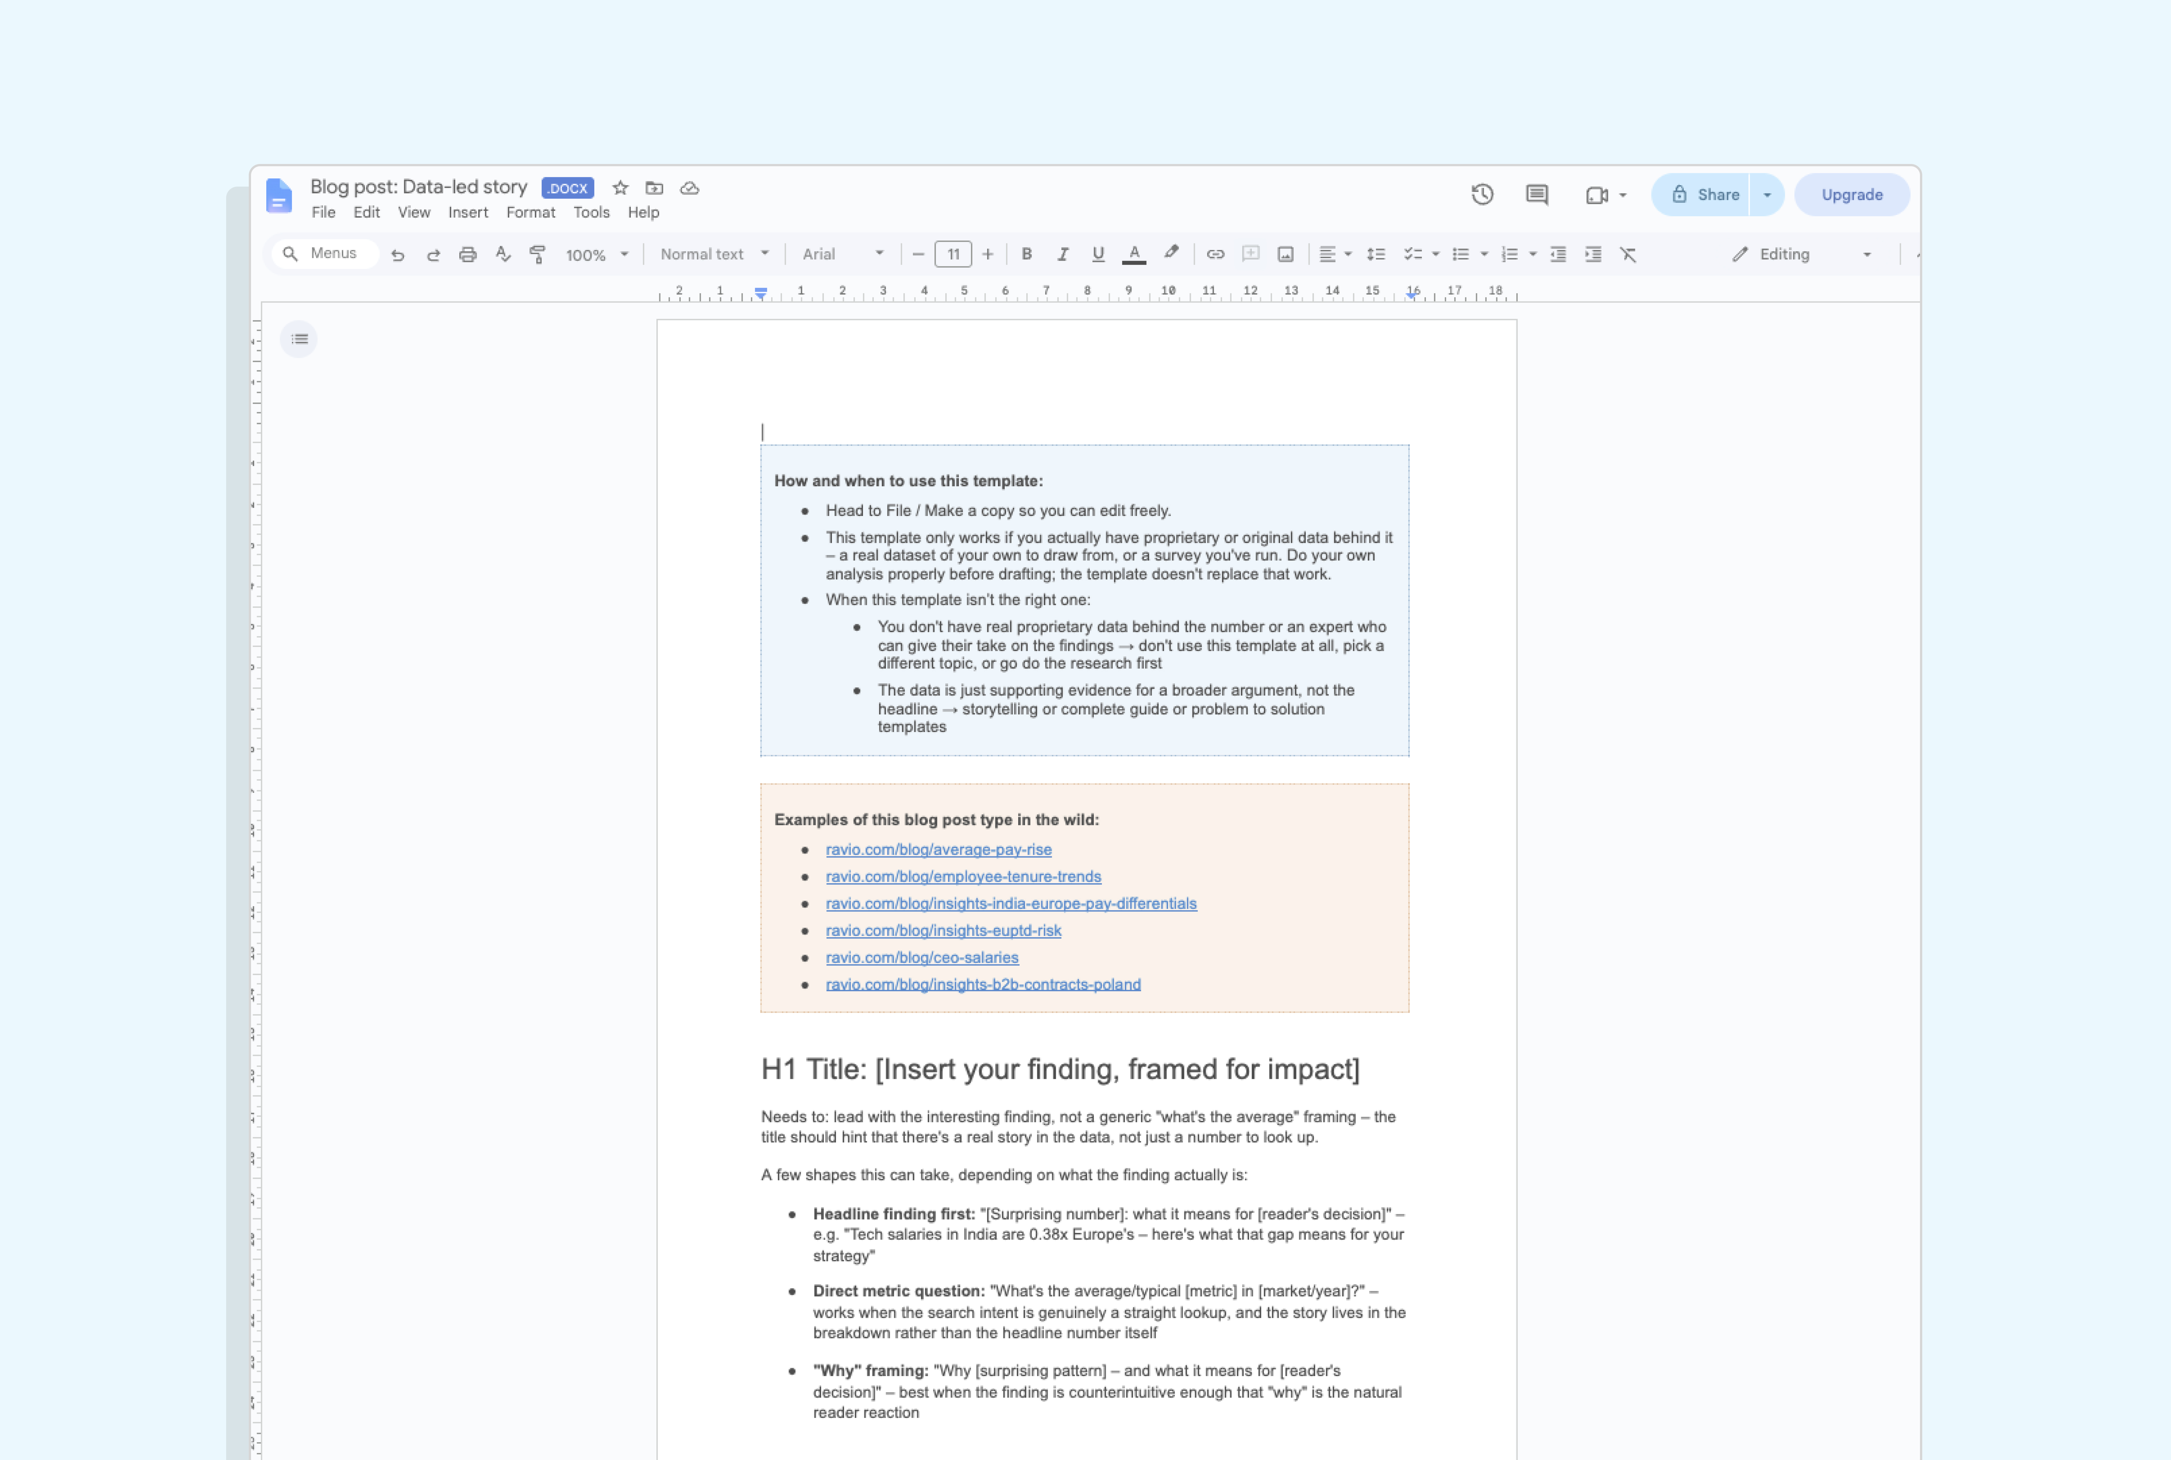This screenshot has width=2171, height=1460.
Task: Insert a bulleted list
Action: (1461, 254)
